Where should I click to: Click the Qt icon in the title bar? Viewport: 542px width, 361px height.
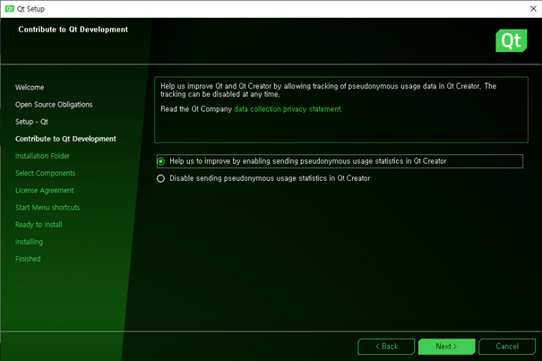[x=9, y=9]
